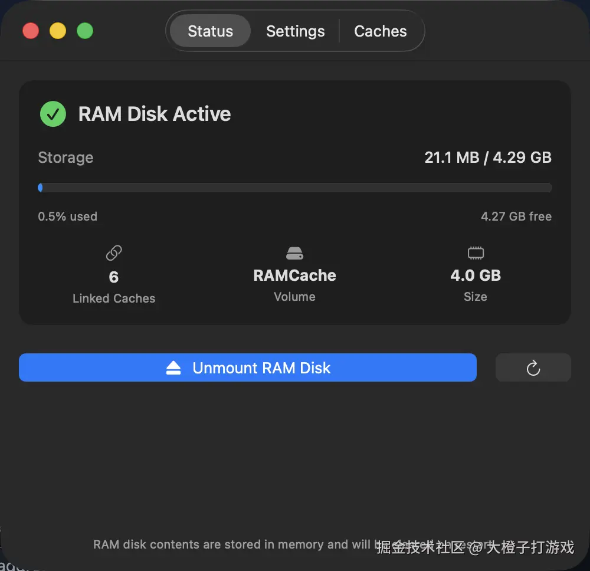Open the Settings tab
This screenshot has height=571, width=590.
pyautogui.click(x=296, y=31)
